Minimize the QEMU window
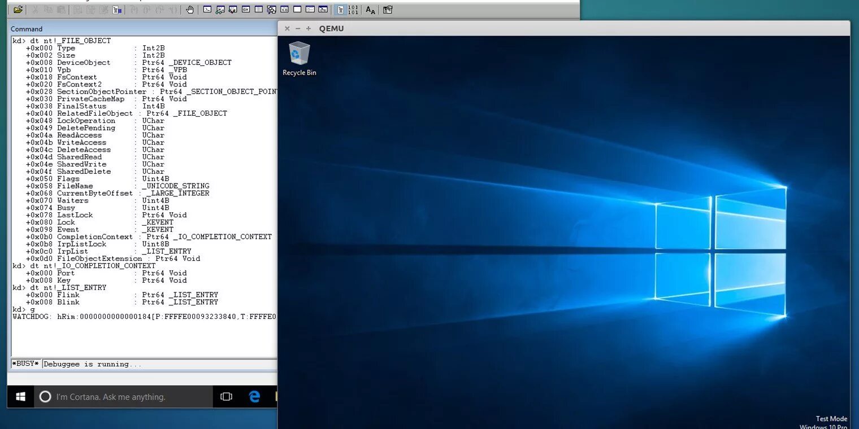This screenshot has width=859, height=429. point(298,28)
